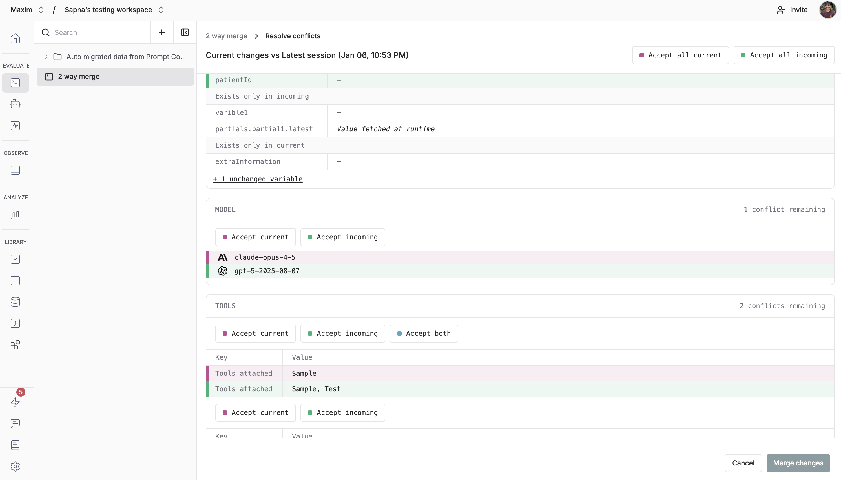Click Accept both in TOOLS section
The height and width of the screenshot is (480, 841).
point(424,333)
